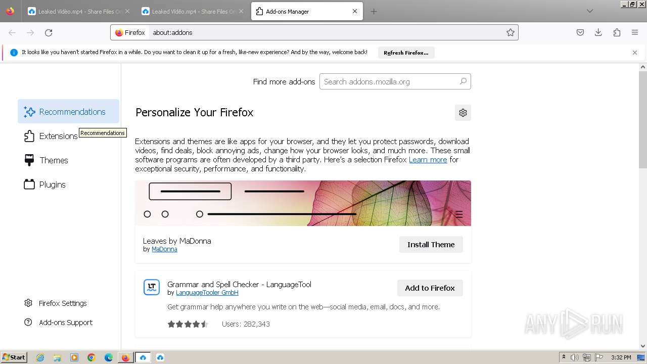647x364 pixels.
Task: Open Extensions category in sidebar
Action: (x=51, y=136)
